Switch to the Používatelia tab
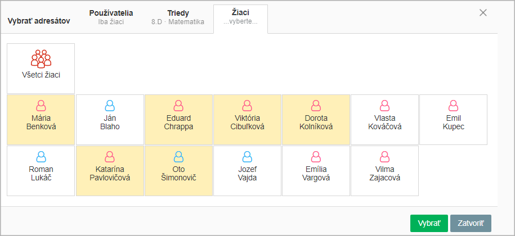 point(111,17)
